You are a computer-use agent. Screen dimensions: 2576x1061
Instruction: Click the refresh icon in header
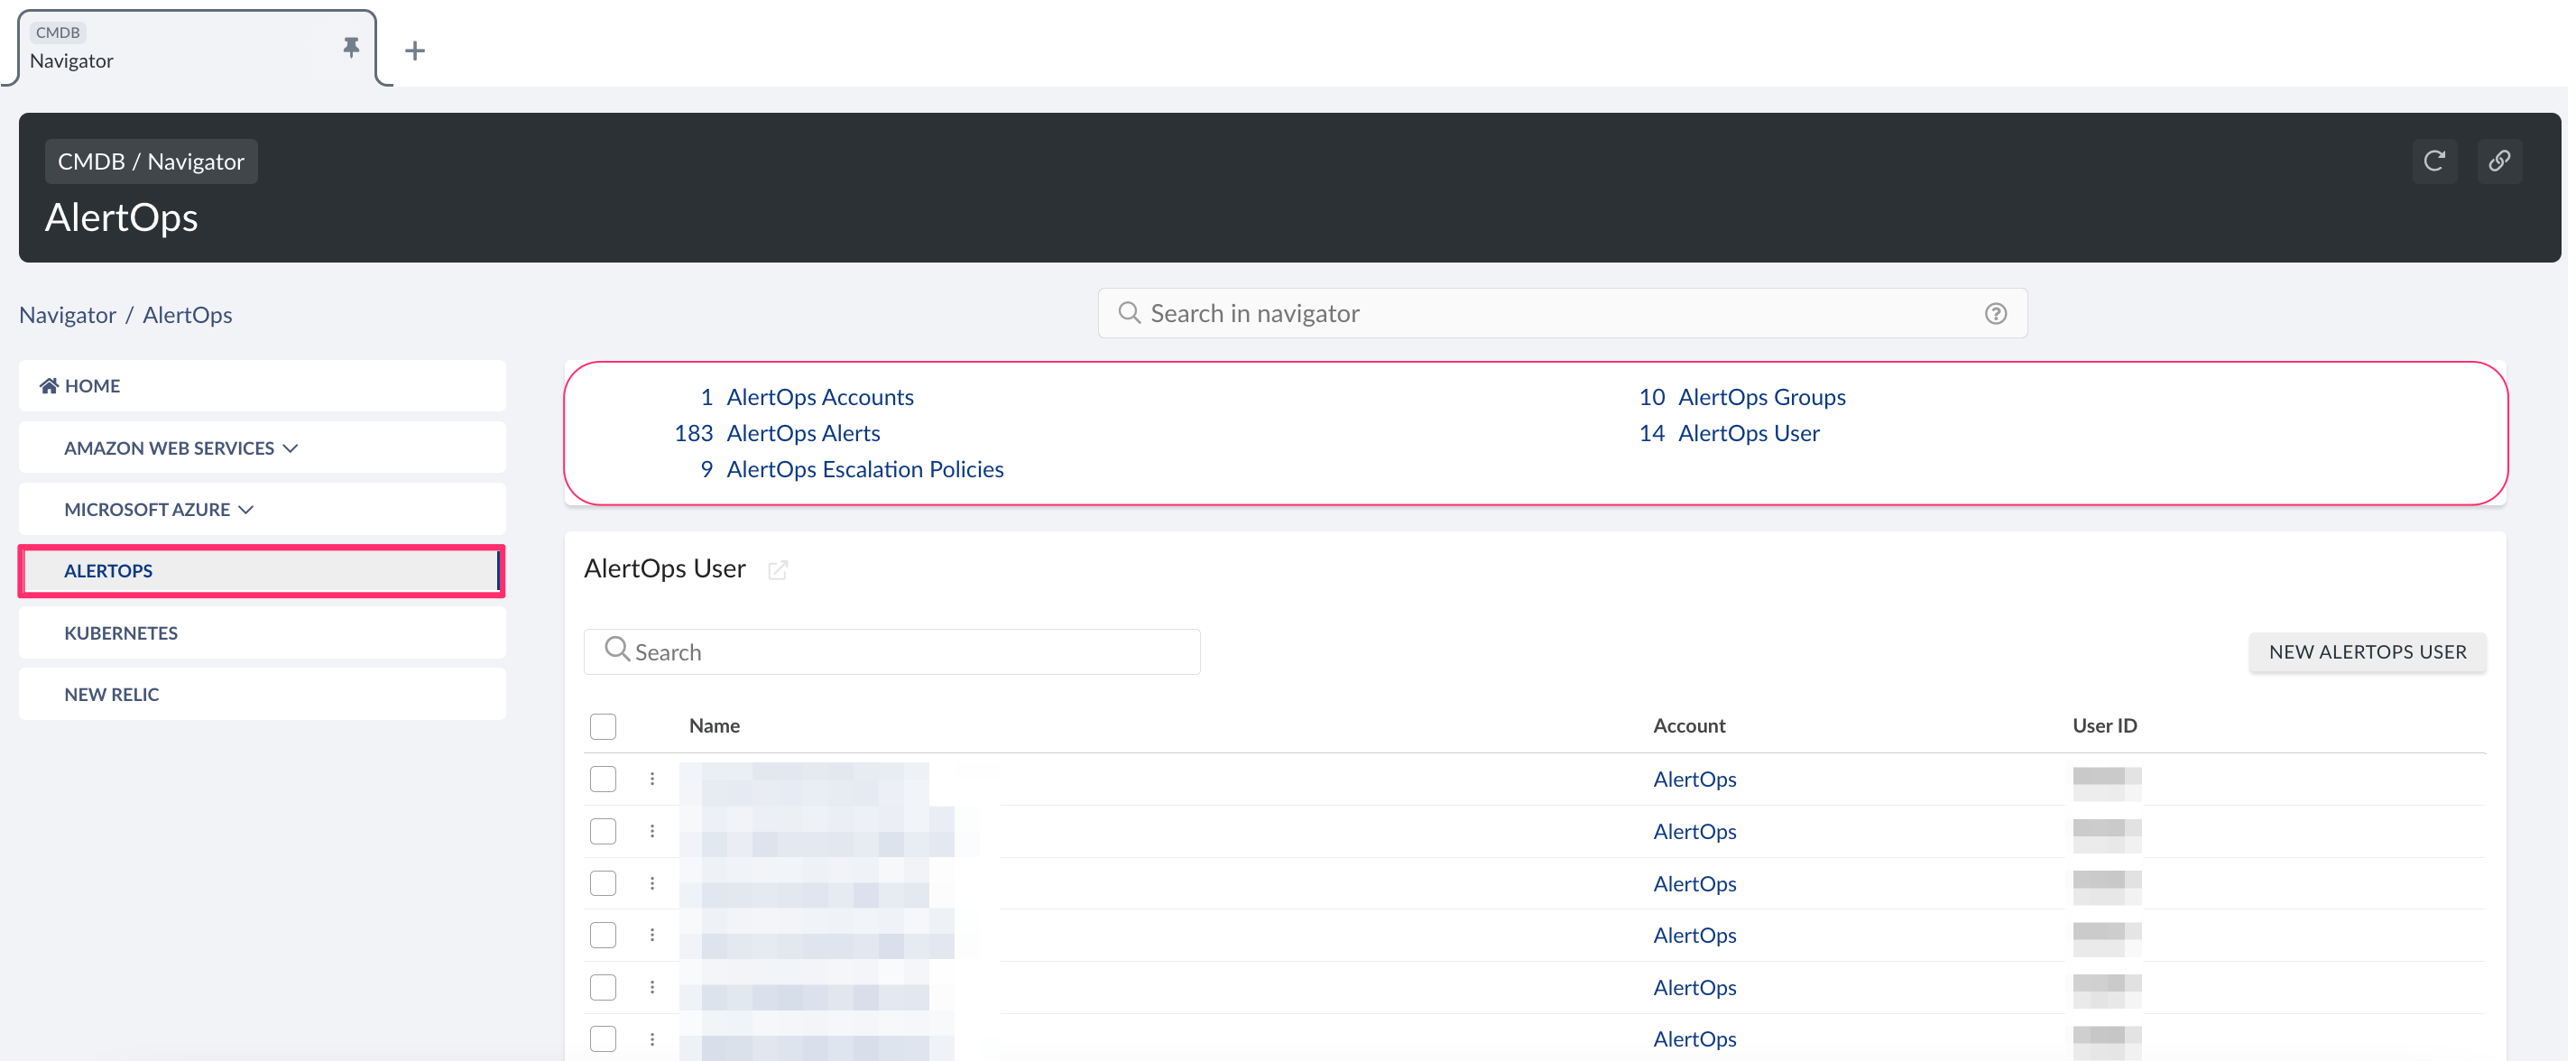(2434, 161)
